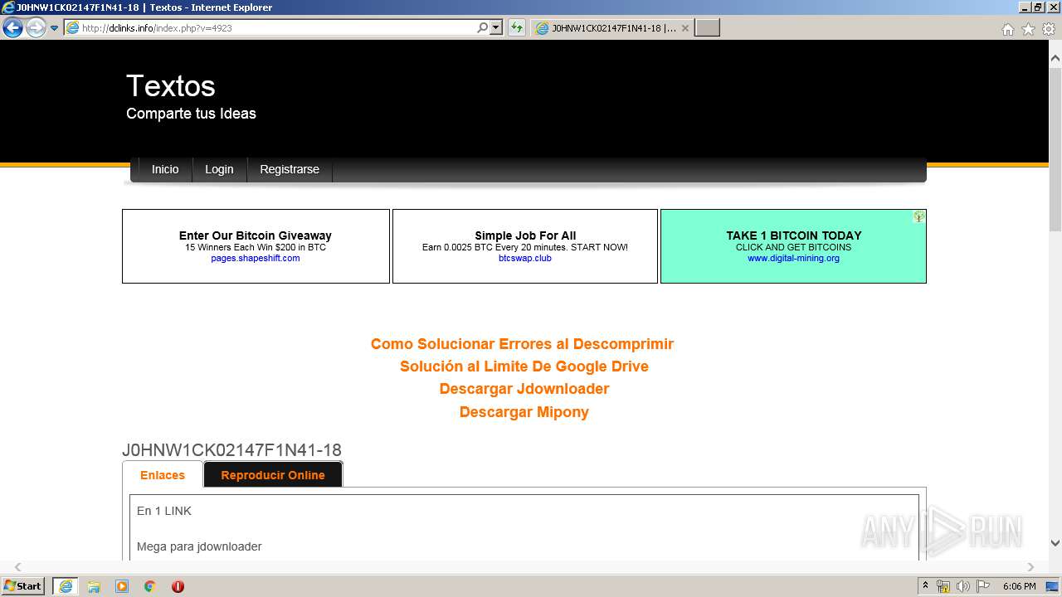Click the En 1 LINK text
This screenshot has width=1062, height=597.
164,511
